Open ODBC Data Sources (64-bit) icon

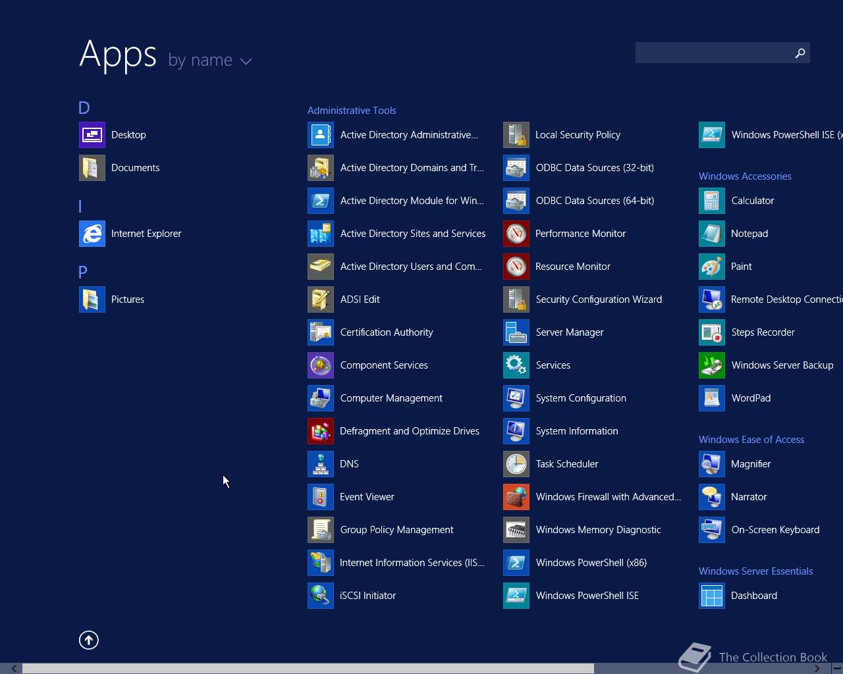point(516,201)
